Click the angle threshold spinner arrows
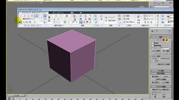The width and height of the screenshot is (179, 100). pyautogui.click(x=170, y=48)
